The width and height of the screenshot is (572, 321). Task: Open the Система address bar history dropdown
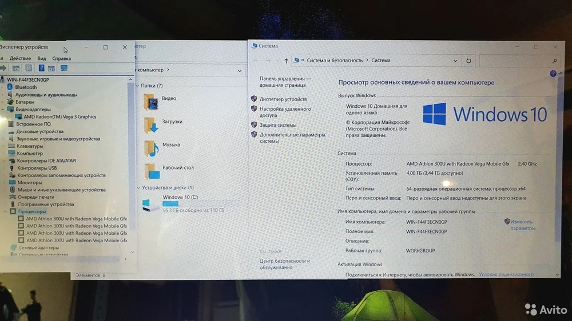coord(455,61)
